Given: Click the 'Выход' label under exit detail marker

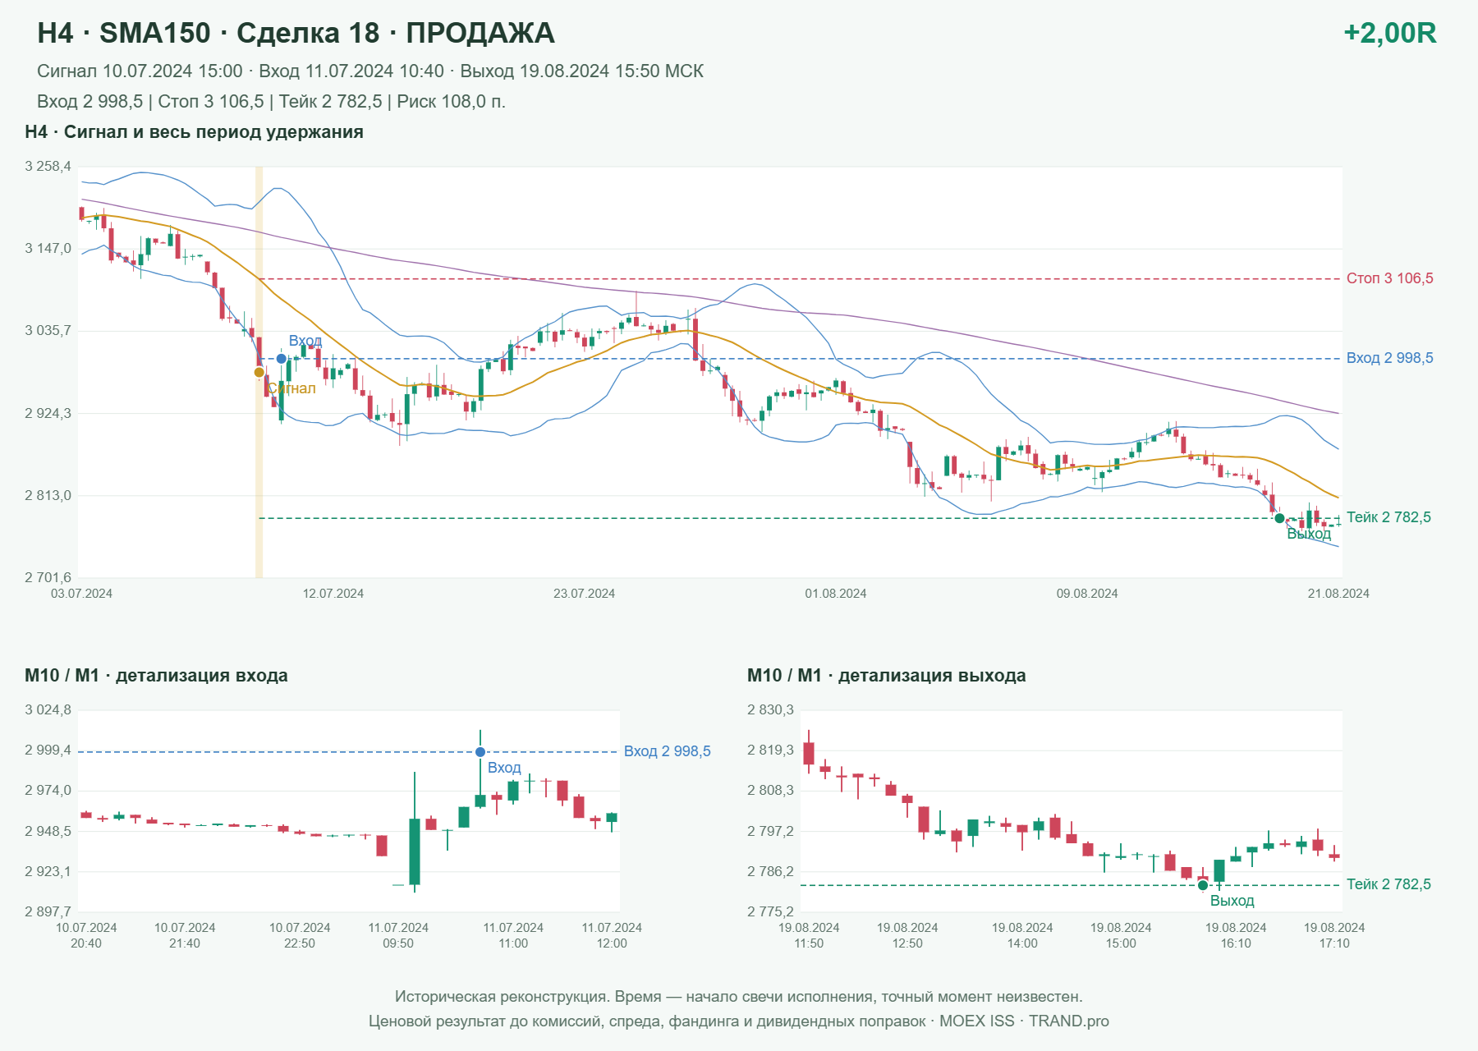Looking at the screenshot, I should coord(1232,901).
